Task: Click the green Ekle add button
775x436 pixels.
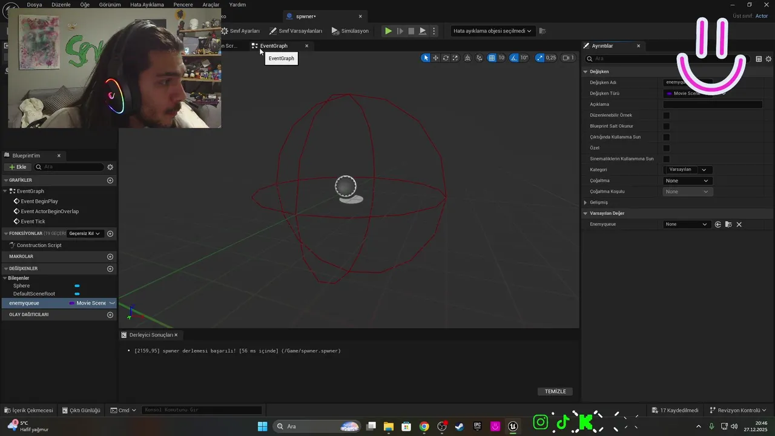Action: point(17,167)
